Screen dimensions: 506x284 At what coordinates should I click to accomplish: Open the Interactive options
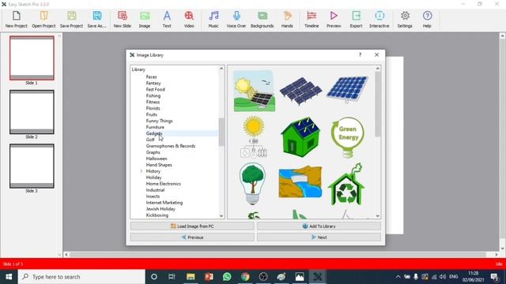(379, 19)
